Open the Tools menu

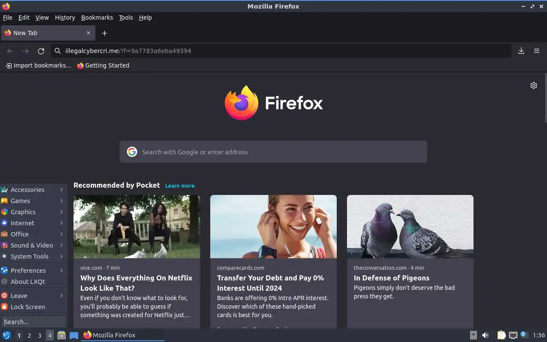click(x=126, y=18)
